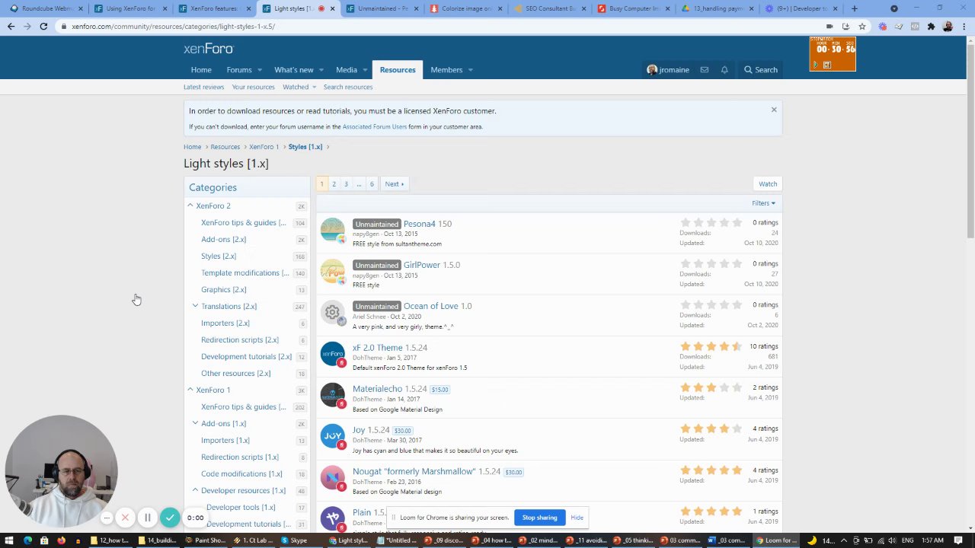The image size is (975, 548).
Task: Collapse the Add-ons [1.x] category
Action: tap(195, 423)
